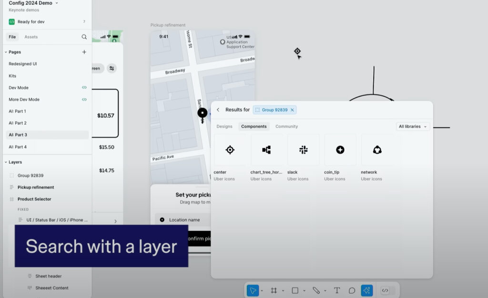The height and width of the screenshot is (298, 488).
Task: Select the Pen tool
Action: 316,290
